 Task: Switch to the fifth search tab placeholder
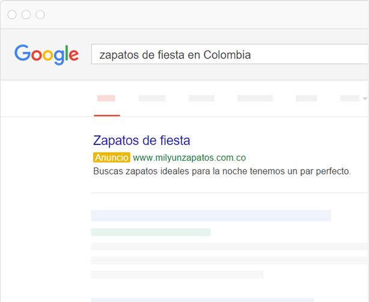click(x=306, y=98)
